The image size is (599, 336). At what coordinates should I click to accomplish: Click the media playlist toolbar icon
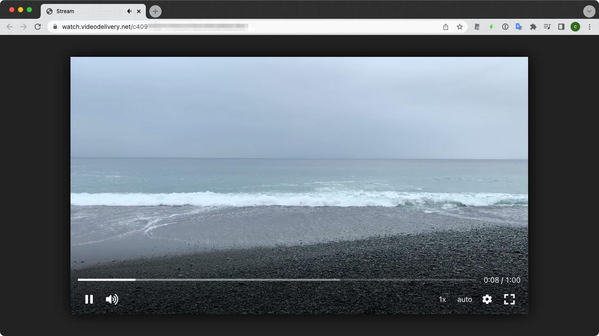point(547,27)
